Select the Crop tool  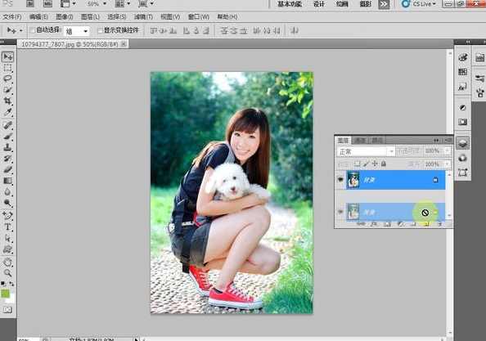point(7,101)
